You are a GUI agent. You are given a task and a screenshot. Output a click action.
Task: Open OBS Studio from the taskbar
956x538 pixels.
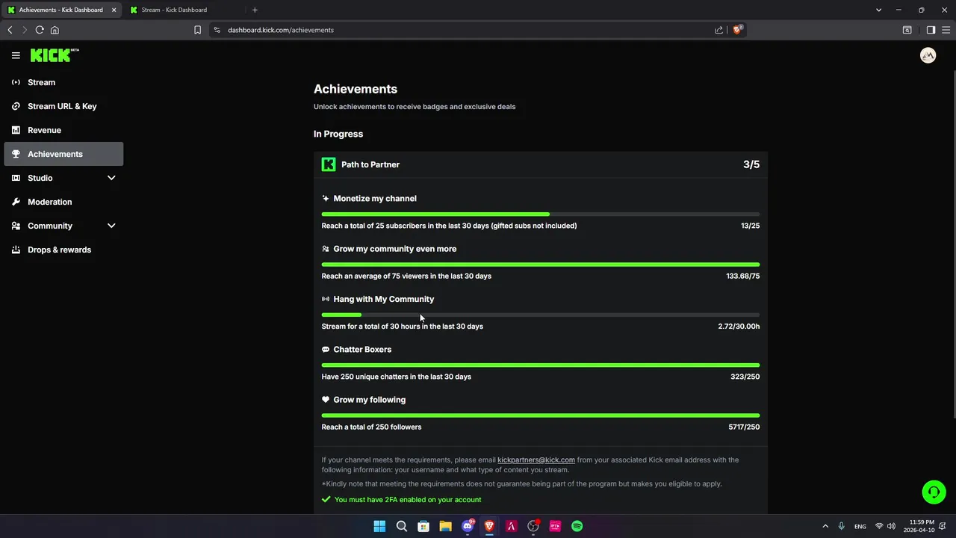pos(533,526)
